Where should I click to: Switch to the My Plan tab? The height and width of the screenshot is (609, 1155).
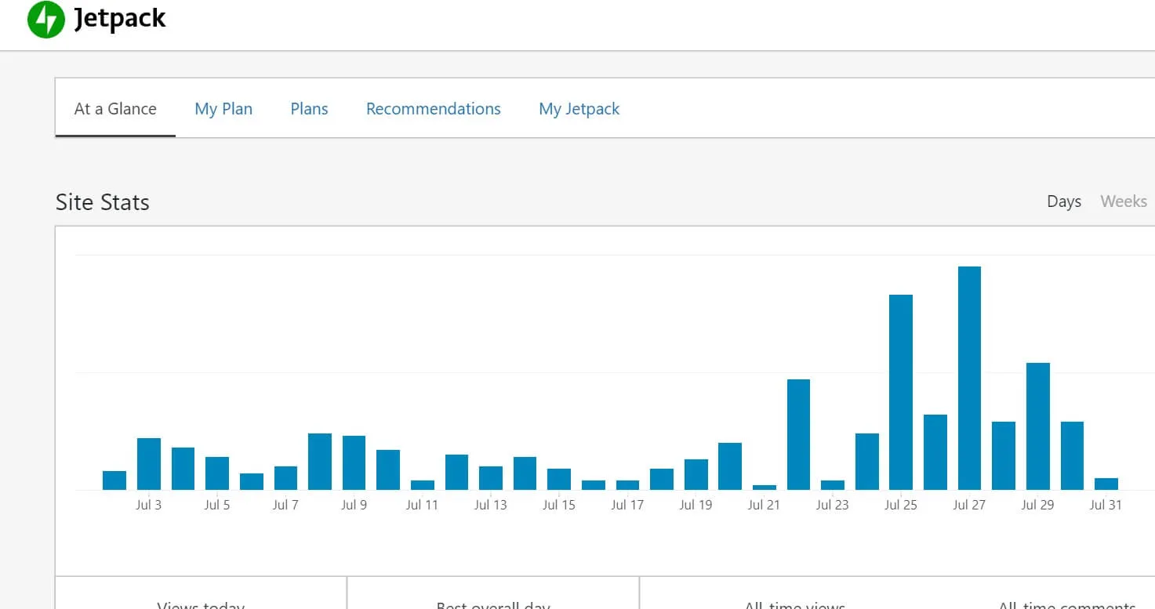223,108
